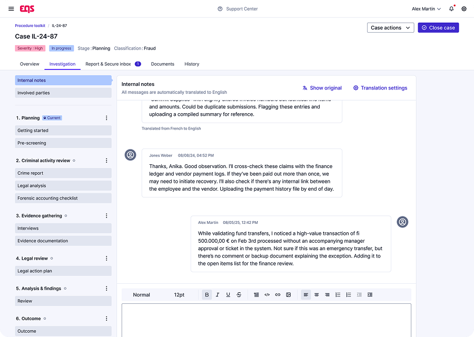Select the Investigation tab
This screenshot has width=474, height=337.
pos(62,64)
